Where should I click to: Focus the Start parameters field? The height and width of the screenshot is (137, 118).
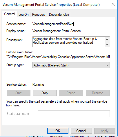[74, 114]
